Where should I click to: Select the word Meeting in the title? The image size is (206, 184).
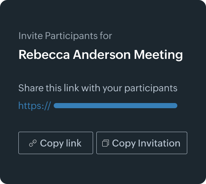pyautogui.click(x=158, y=55)
